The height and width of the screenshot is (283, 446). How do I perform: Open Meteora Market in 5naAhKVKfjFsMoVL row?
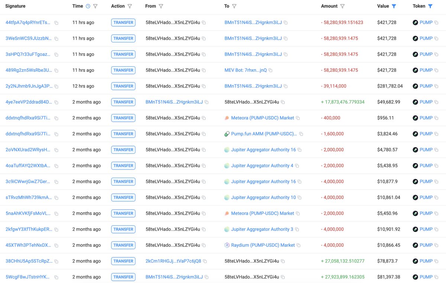[262, 213]
